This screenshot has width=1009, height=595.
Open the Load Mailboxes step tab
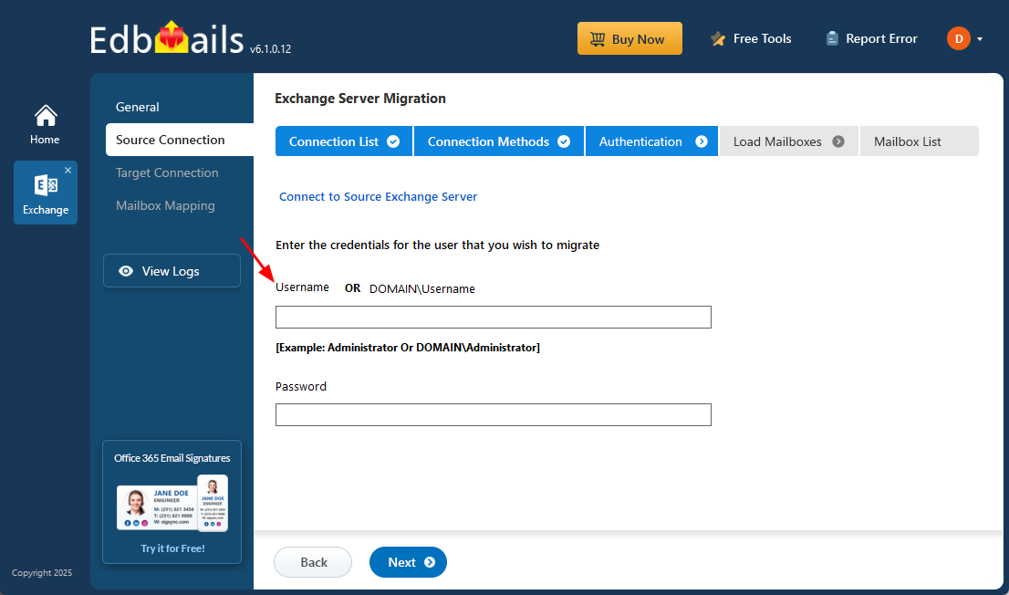(x=788, y=141)
